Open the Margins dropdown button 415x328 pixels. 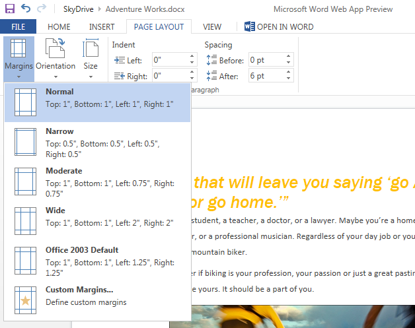(x=19, y=58)
